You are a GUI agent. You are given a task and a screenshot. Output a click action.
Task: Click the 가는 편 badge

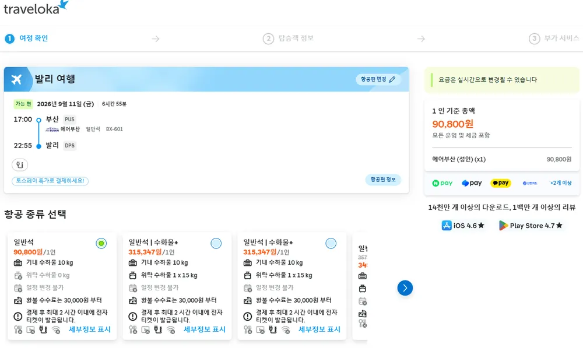coord(23,104)
